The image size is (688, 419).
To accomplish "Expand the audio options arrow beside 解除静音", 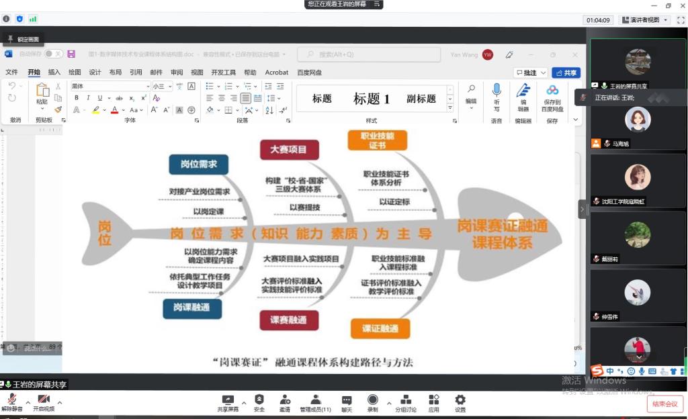I will (x=28, y=402).
